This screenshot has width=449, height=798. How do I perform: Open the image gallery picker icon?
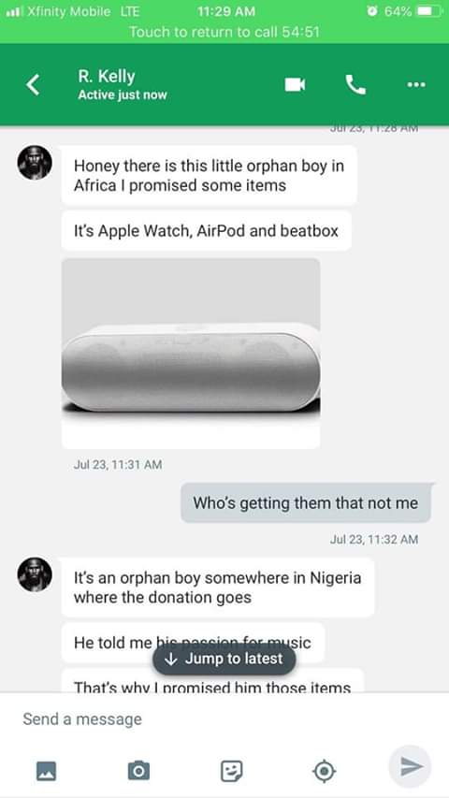[x=47, y=771]
